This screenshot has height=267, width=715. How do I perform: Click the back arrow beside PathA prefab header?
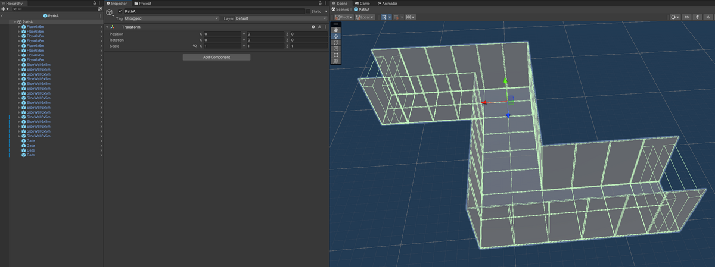[2, 15]
